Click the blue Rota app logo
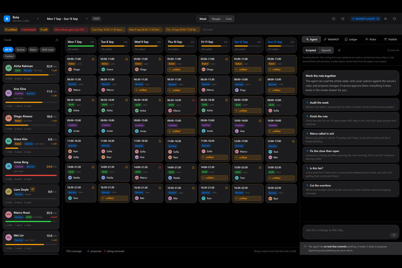 click(7, 19)
